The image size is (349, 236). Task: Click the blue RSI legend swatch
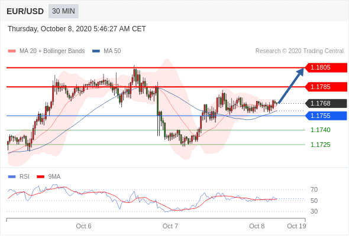(x=12, y=177)
